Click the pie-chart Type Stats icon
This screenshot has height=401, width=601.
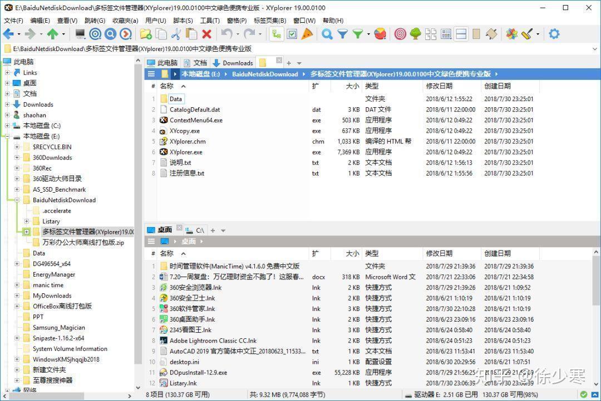pyautogui.click(x=380, y=34)
